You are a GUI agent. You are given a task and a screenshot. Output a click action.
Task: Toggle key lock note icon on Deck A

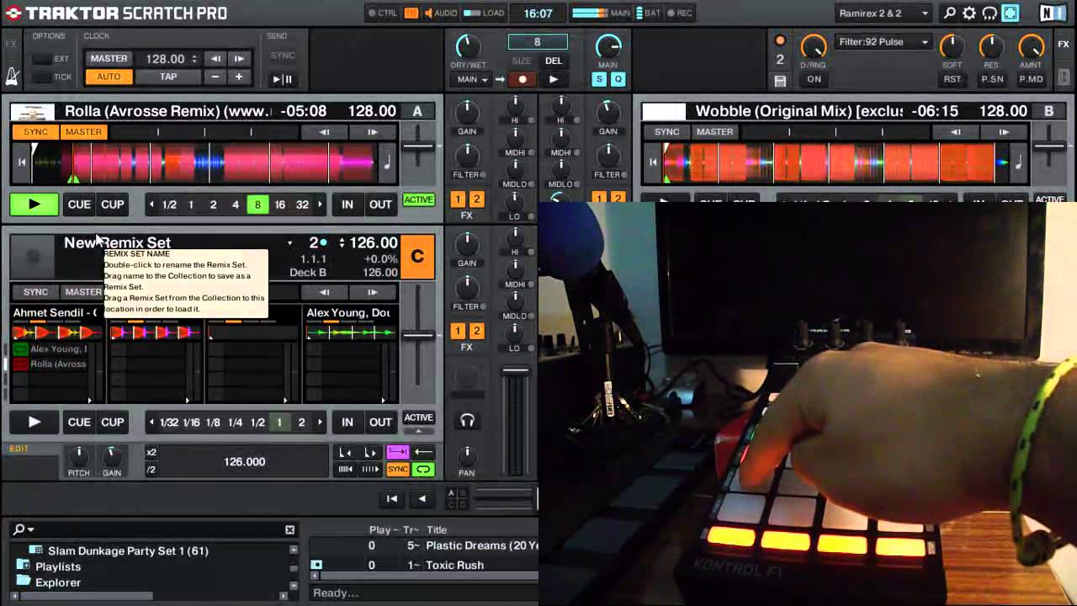click(386, 162)
